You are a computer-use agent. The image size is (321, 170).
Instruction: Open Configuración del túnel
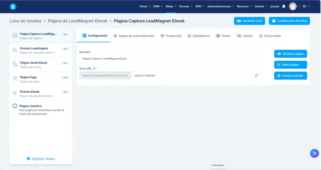point(289,21)
